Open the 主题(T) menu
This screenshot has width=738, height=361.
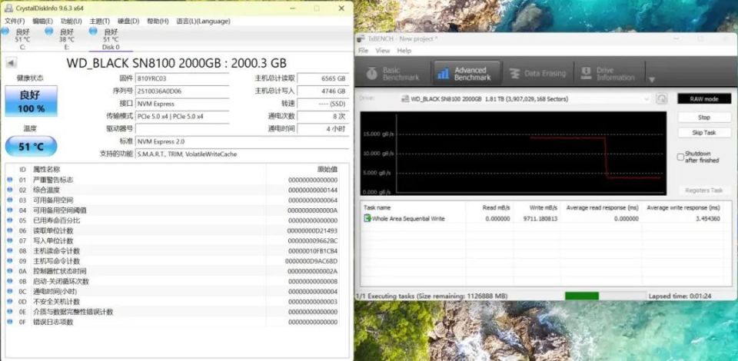(x=99, y=22)
